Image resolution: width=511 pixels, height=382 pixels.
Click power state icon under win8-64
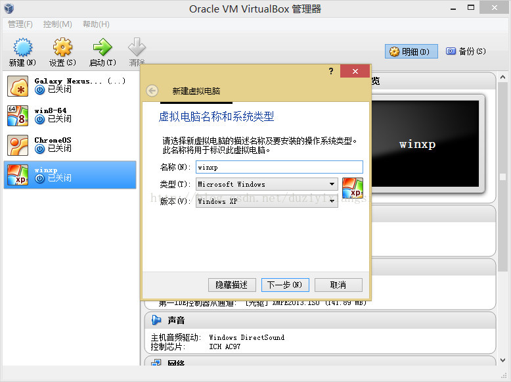[40, 120]
